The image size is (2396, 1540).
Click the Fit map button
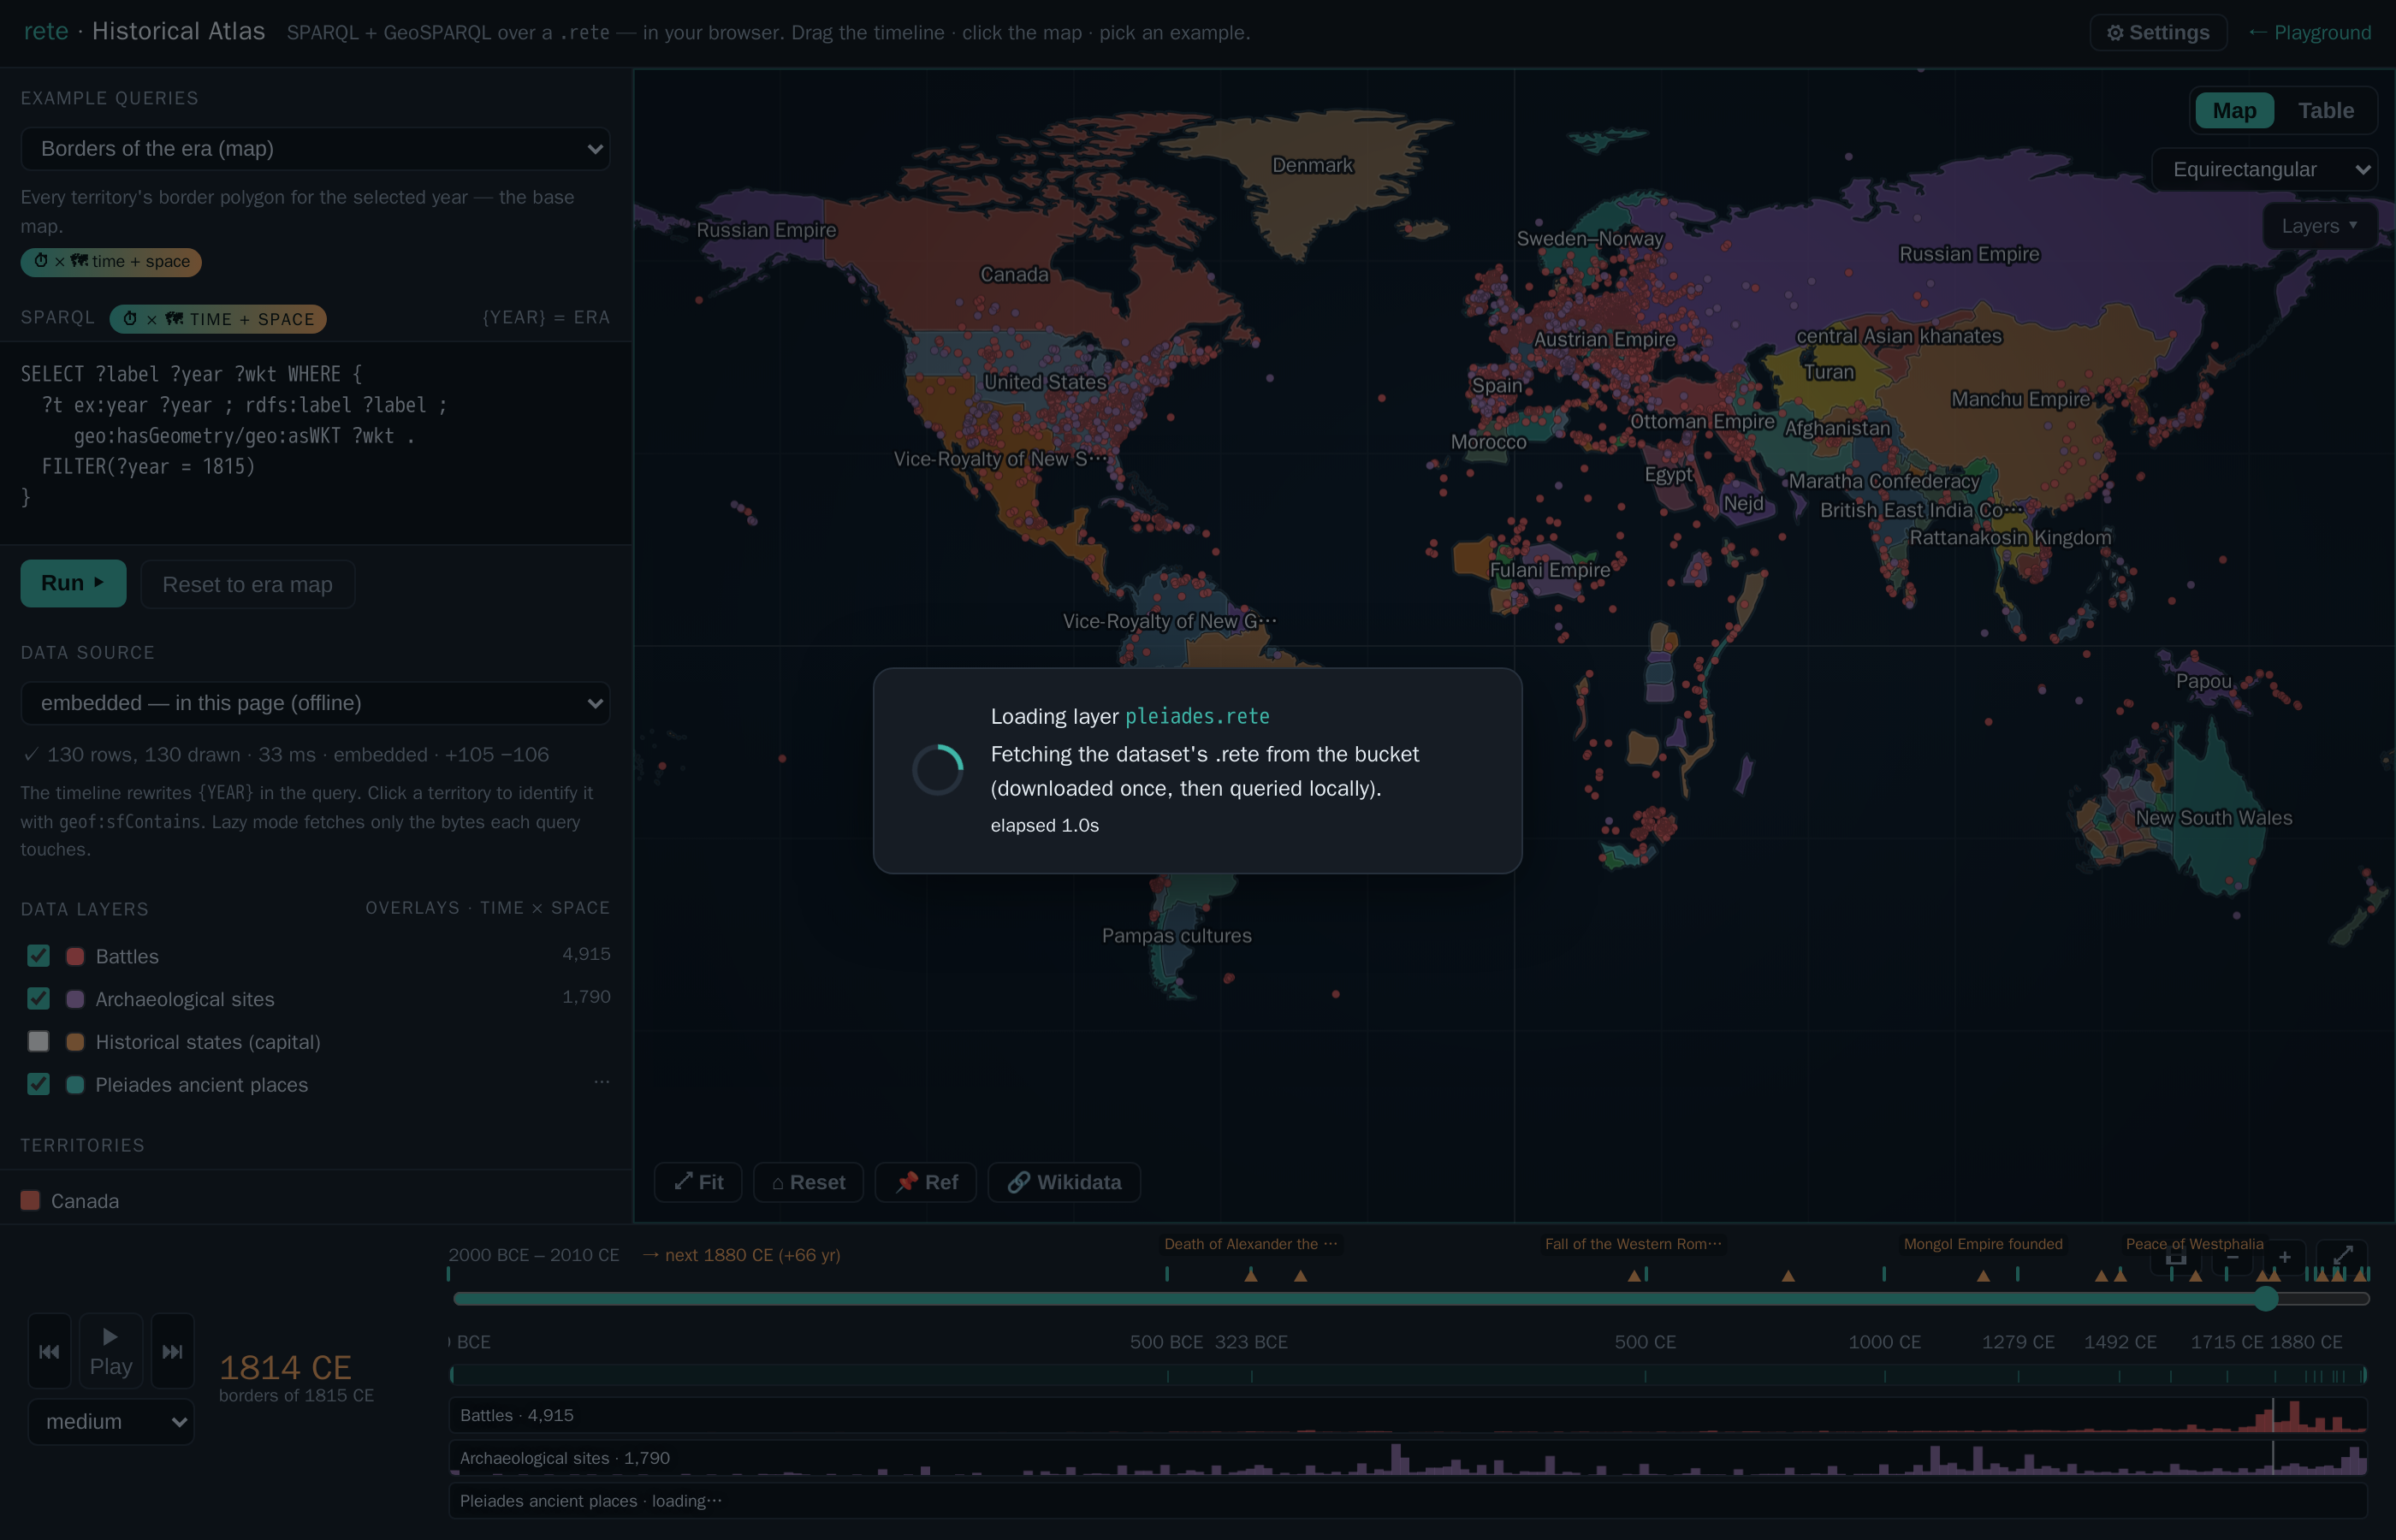point(698,1182)
